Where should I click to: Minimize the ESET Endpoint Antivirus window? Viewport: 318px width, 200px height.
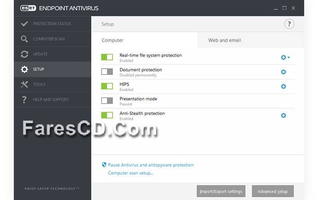tap(276, 8)
